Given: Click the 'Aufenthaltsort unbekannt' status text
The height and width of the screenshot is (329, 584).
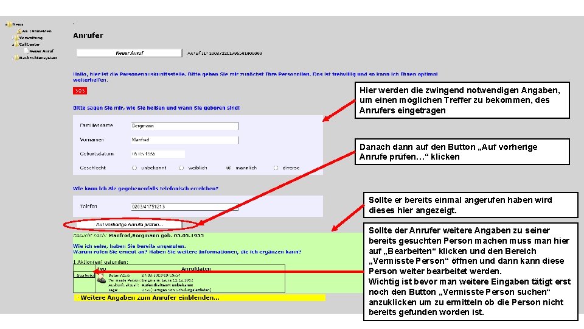Looking at the screenshot, I should point(167,285).
